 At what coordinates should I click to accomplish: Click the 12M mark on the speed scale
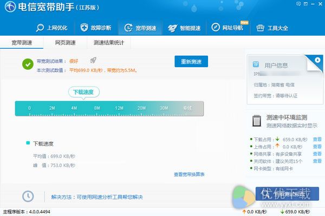click(119, 108)
